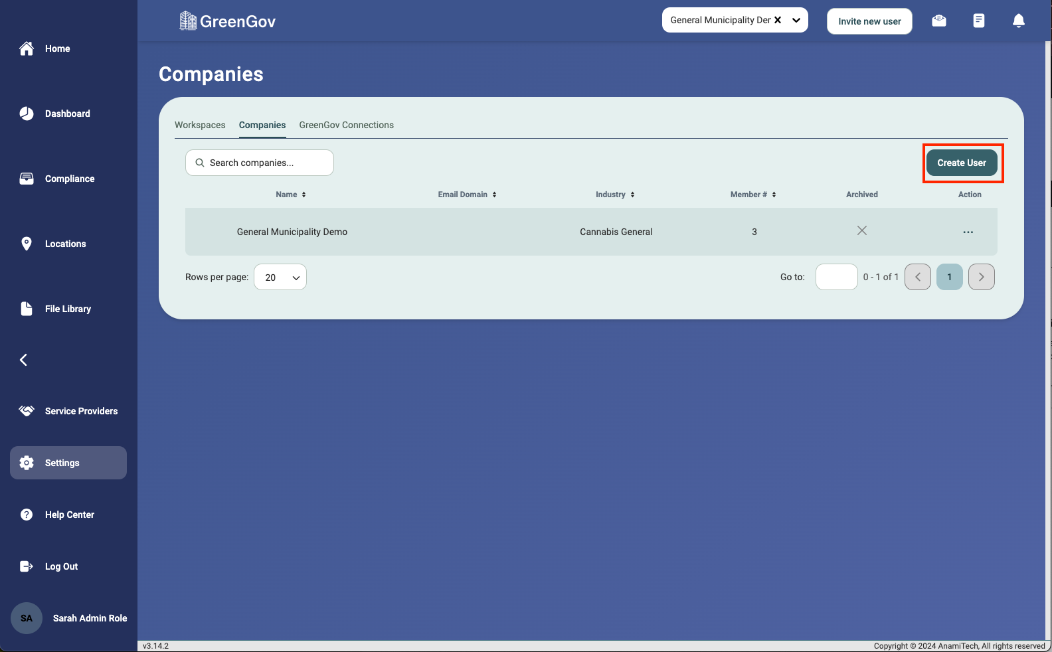
Task: Go to Compliance in the sidebar
Action: [x=70, y=179]
